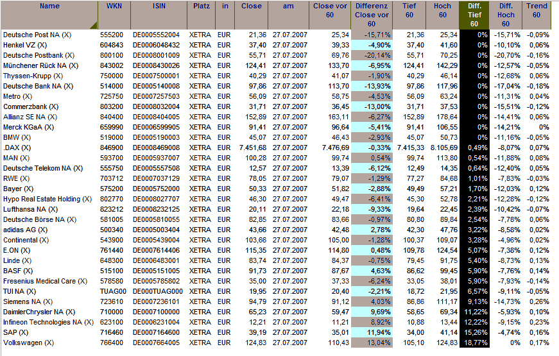The height and width of the screenshot is (356, 559).
Task: Select Münchener Rück NA (X) name cell
Action: (x=40, y=65)
